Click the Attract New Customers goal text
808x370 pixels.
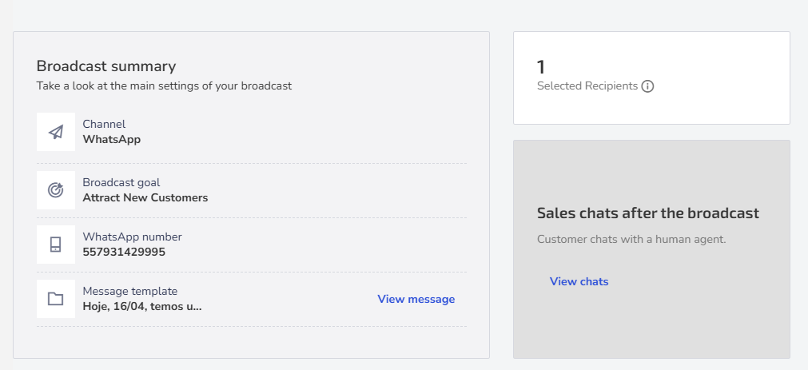(145, 197)
